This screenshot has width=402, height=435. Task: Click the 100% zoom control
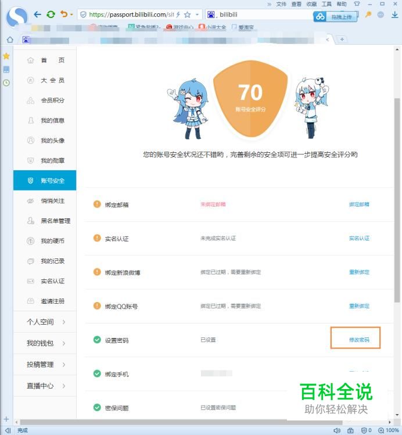coord(389,430)
